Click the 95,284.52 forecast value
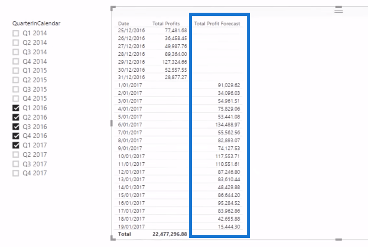This screenshot has width=368, height=247. pos(229,203)
